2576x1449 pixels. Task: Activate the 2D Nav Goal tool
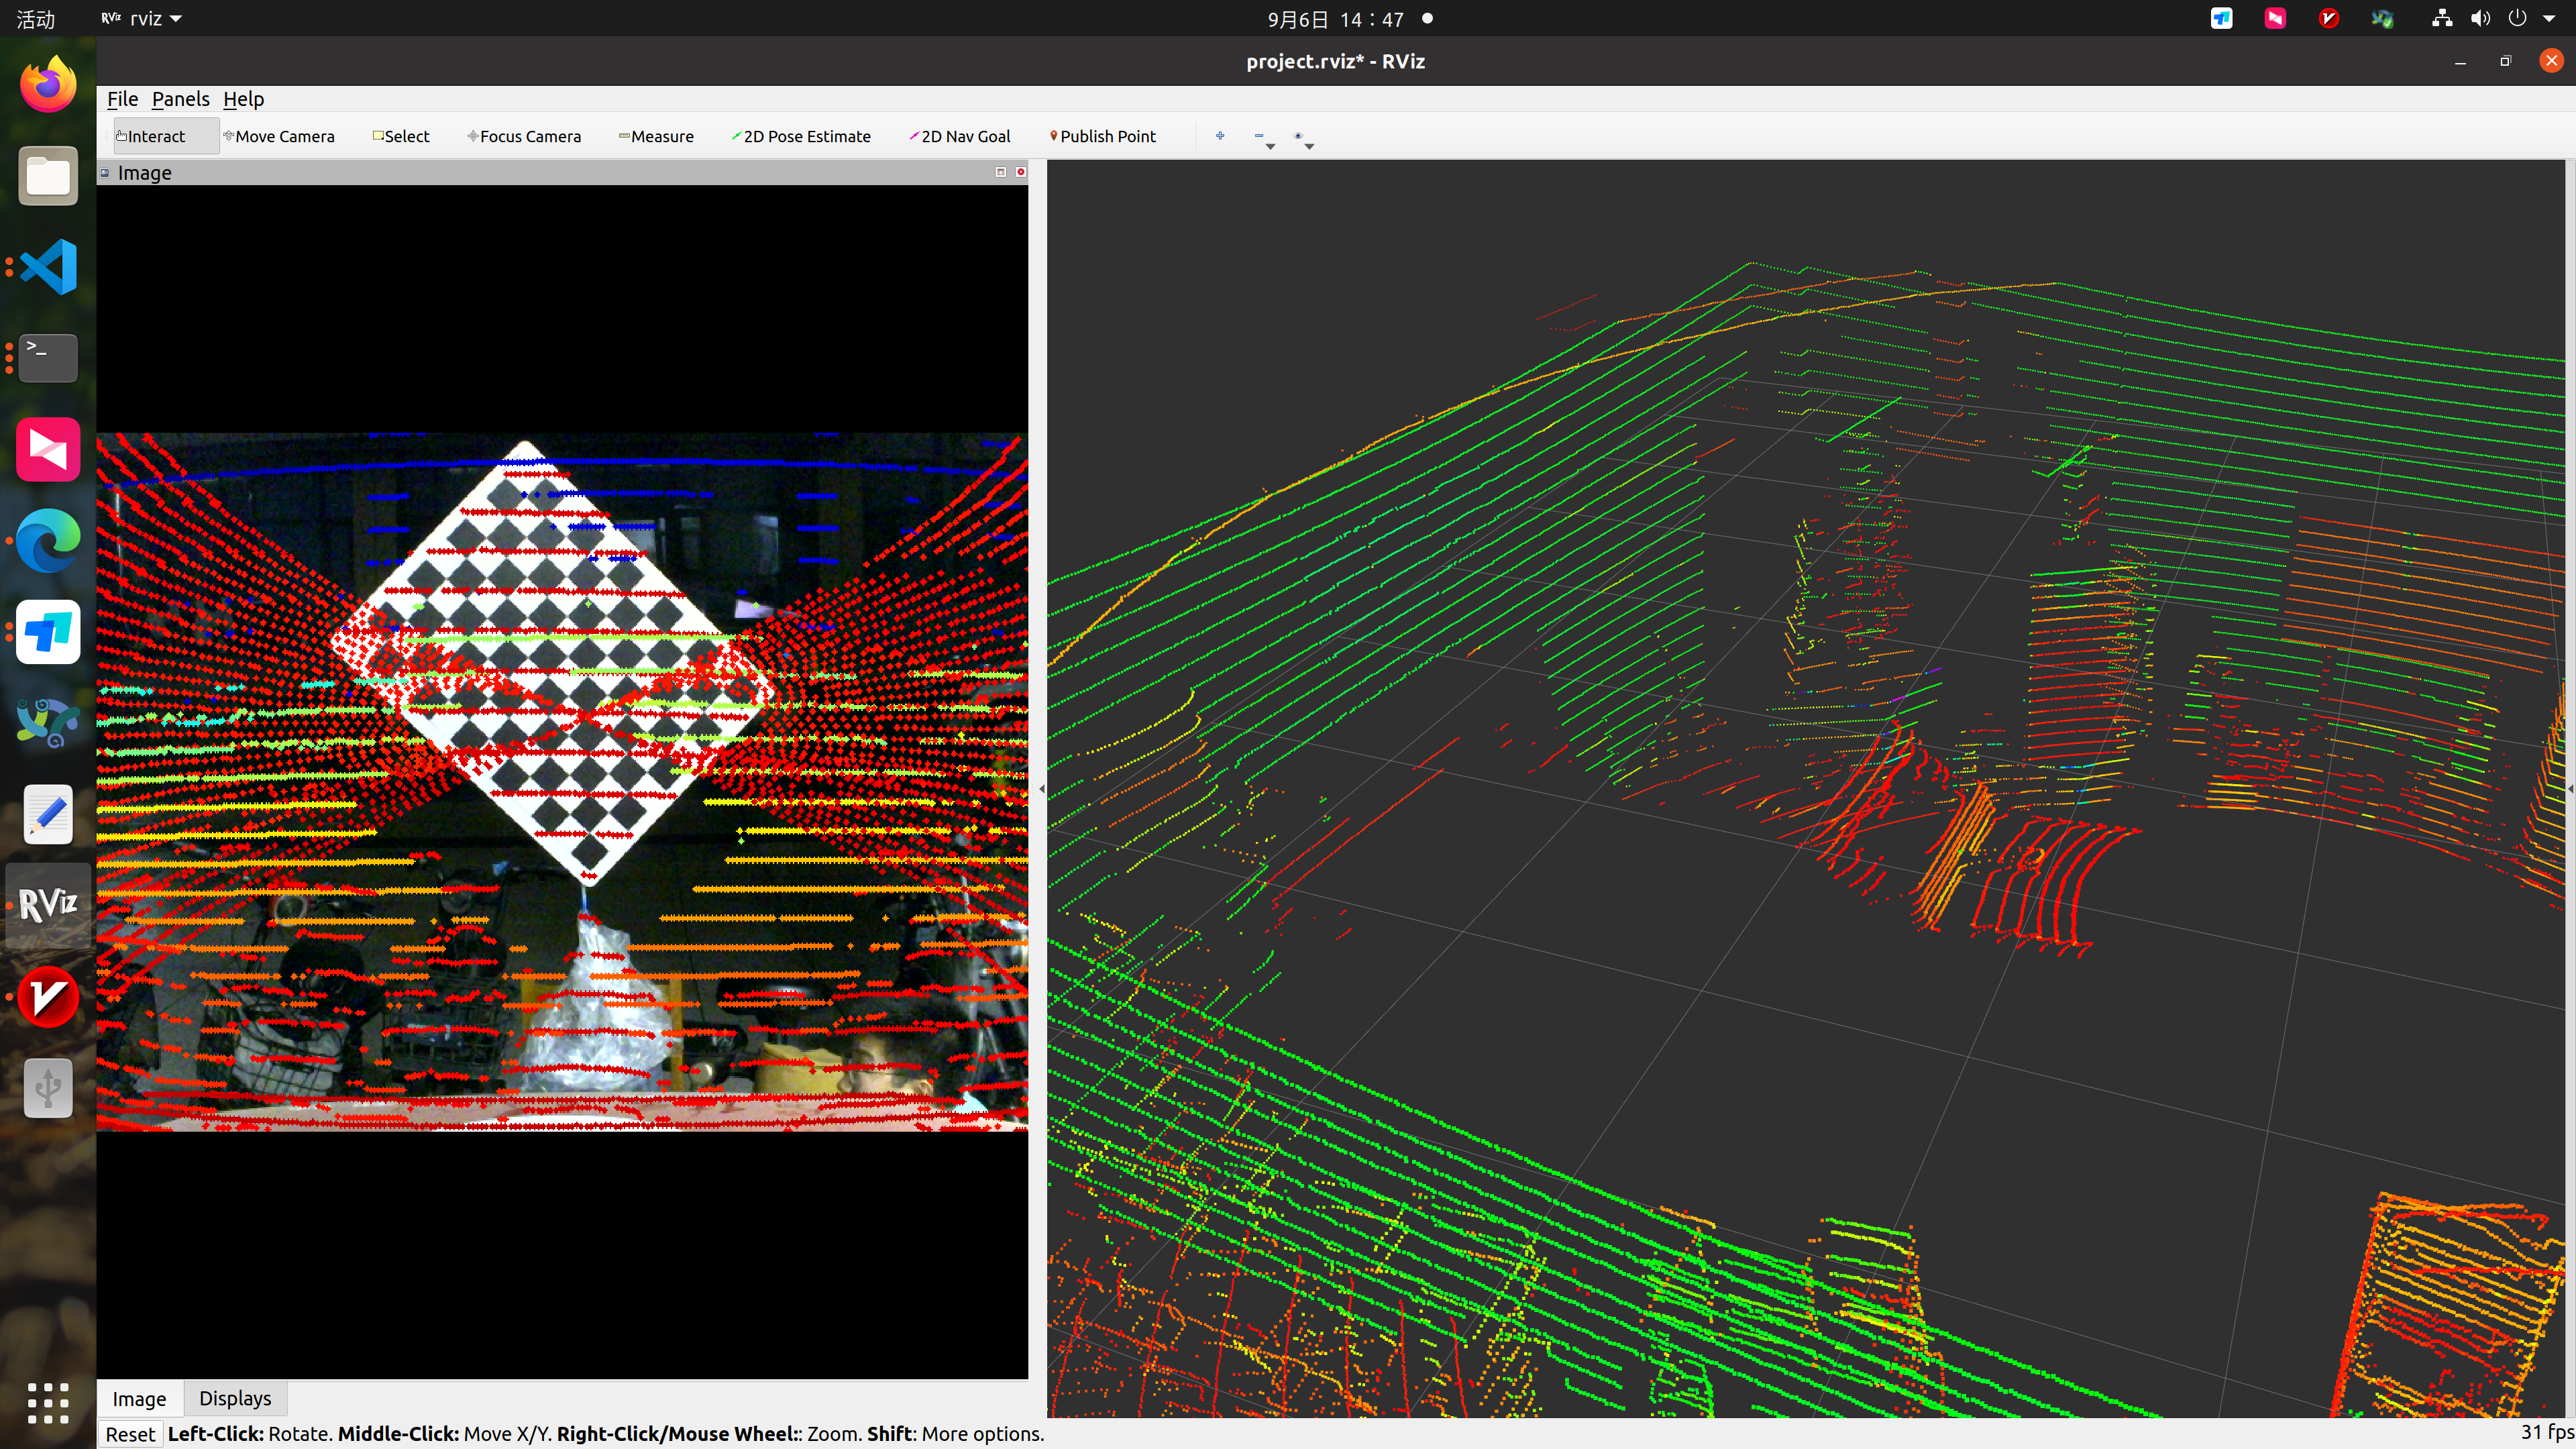click(x=960, y=136)
